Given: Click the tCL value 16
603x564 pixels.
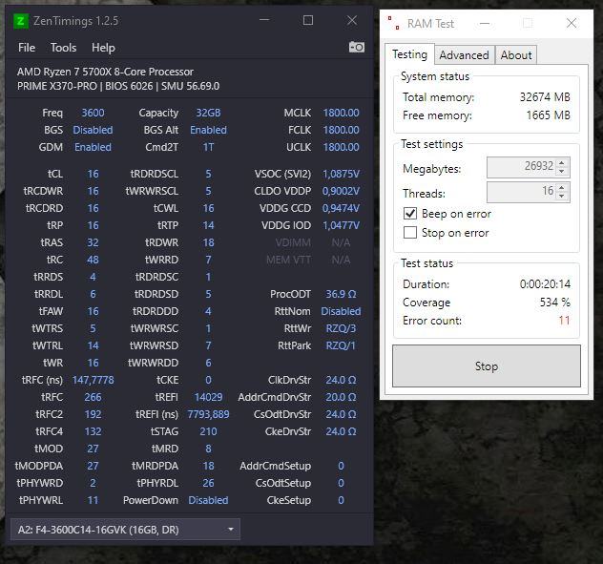Looking at the screenshot, I should coord(94,174).
